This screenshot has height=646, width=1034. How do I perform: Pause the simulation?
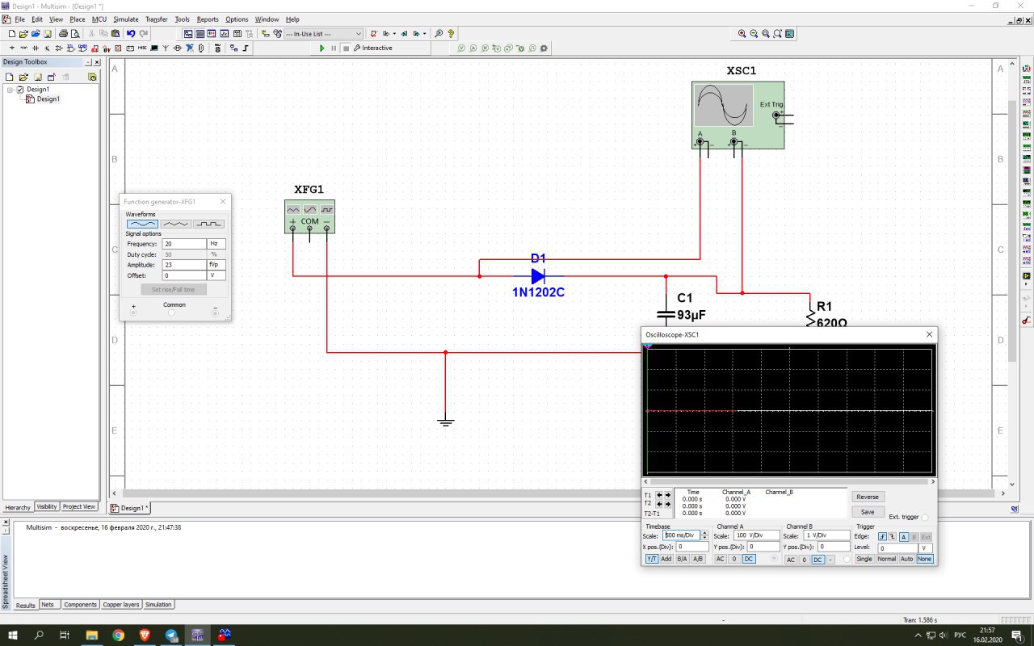pyautogui.click(x=334, y=48)
